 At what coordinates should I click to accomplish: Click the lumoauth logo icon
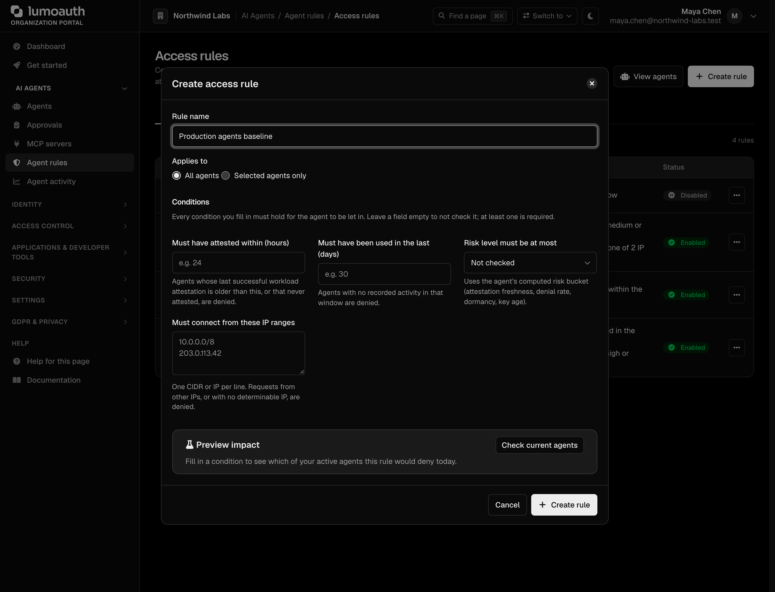17,11
